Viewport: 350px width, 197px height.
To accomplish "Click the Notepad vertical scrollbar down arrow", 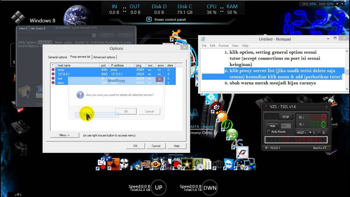I will [347, 89].
